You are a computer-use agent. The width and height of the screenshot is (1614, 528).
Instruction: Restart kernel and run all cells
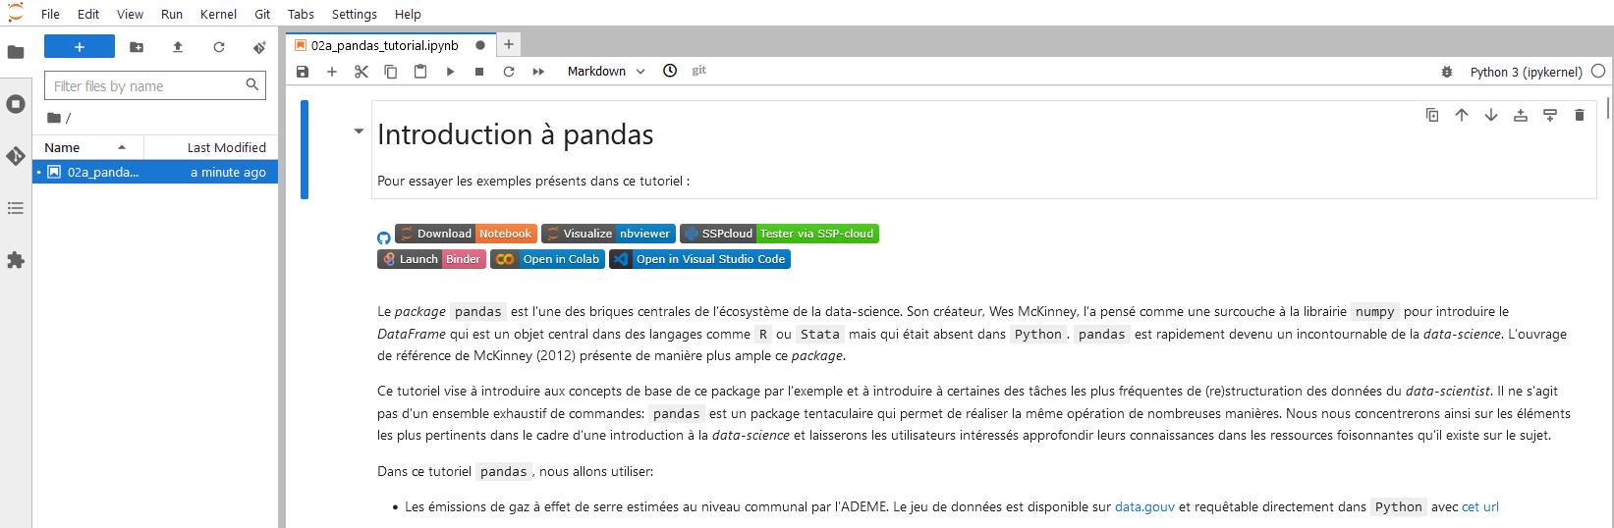coord(538,72)
